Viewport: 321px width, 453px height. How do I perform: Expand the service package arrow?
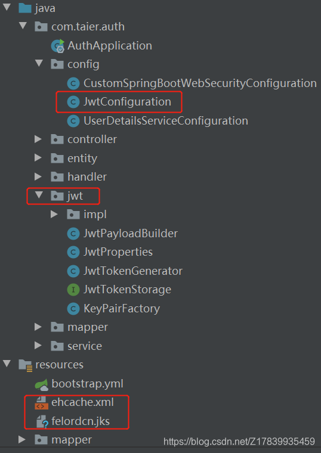tap(38, 346)
